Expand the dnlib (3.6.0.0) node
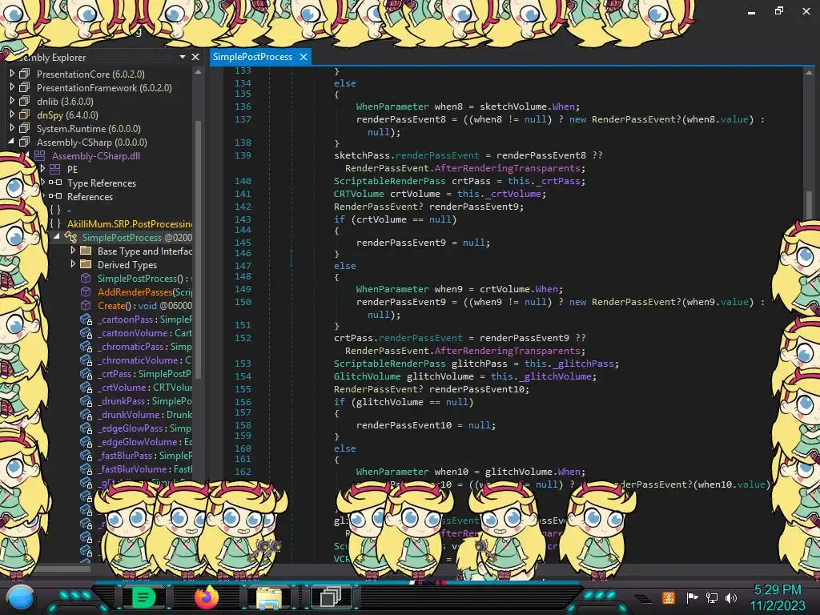The width and height of the screenshot is (820, 615). click(12, 101)
